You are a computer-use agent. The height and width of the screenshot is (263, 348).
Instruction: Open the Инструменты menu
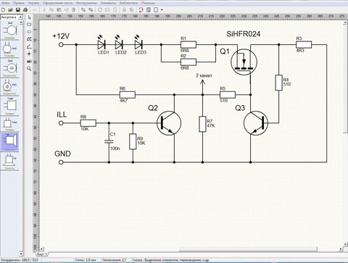pos(86,3)
